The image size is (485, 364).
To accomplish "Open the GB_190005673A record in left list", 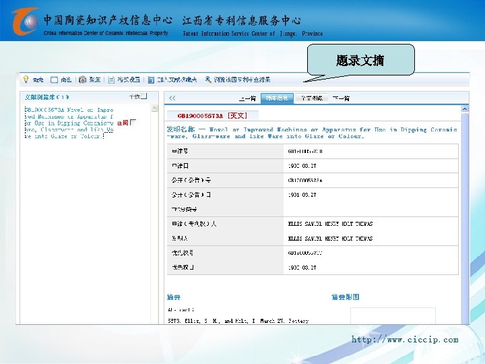I will pyautogui.click(x=69, y=123).
